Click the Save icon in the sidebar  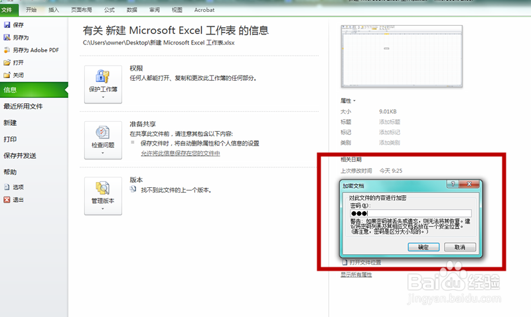coord(7,24)
